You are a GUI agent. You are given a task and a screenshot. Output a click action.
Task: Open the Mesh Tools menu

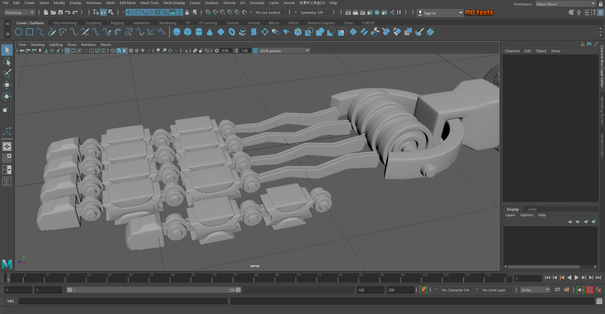tap(149, 3)
